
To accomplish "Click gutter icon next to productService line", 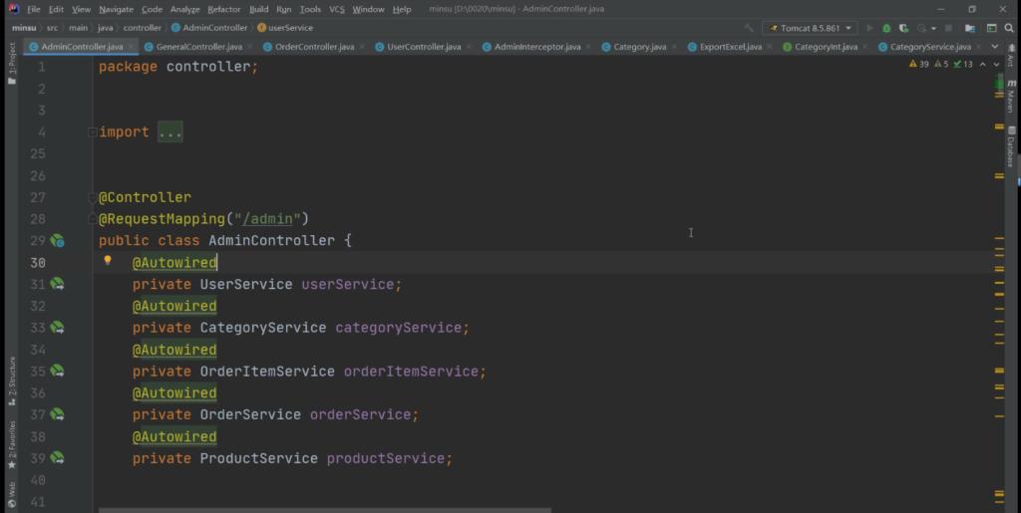I will pyautogui.click(x=58, y=458).
